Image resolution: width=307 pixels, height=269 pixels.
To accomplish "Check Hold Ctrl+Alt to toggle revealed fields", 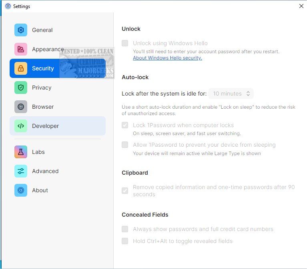I will 125,241.
